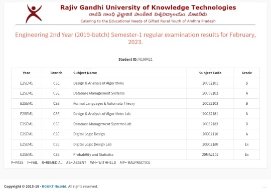Image resolution: width=271 pixels, height=193 pixels.
Task: Click the Grade column header
Action: [x=246, y=73]
